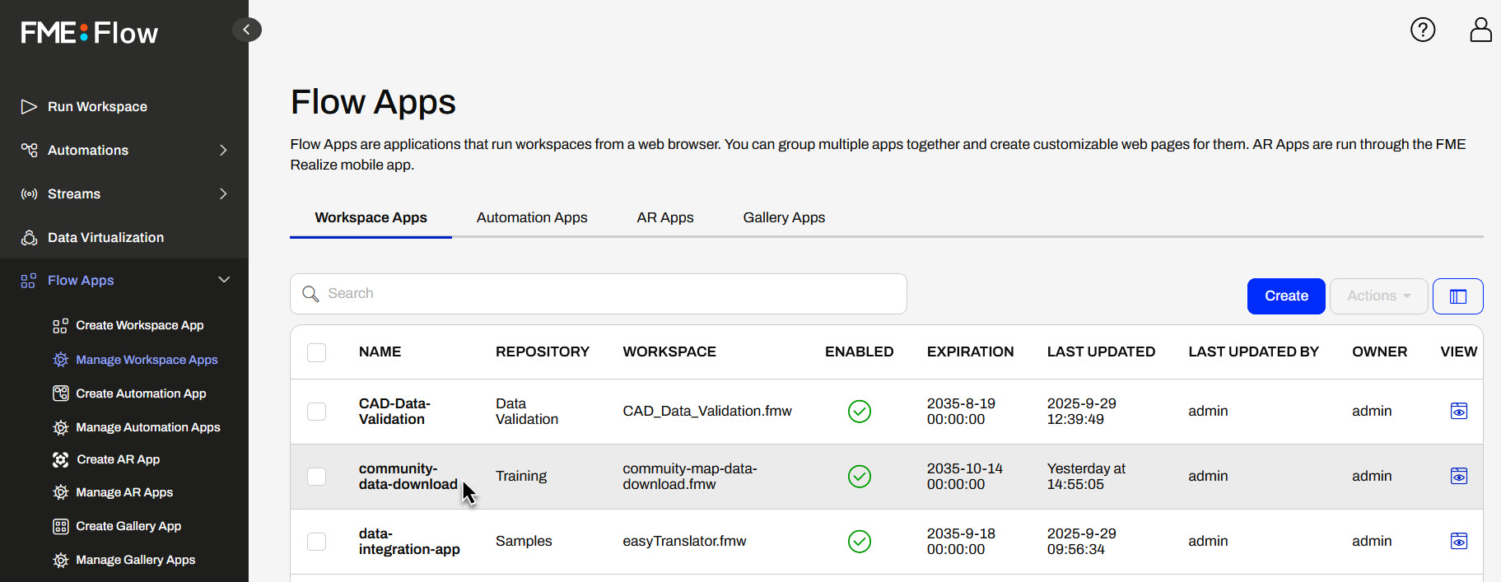Check the select-all checkbox in table header

tap(316, 352)
